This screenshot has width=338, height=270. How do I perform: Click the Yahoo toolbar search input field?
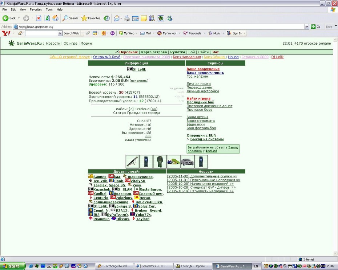click(42, 33)
